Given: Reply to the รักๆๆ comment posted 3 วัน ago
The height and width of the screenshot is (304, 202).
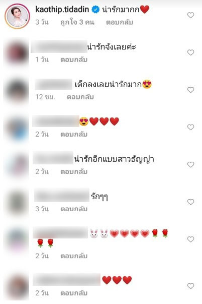Looking at the screenshot, I should 74,209.
